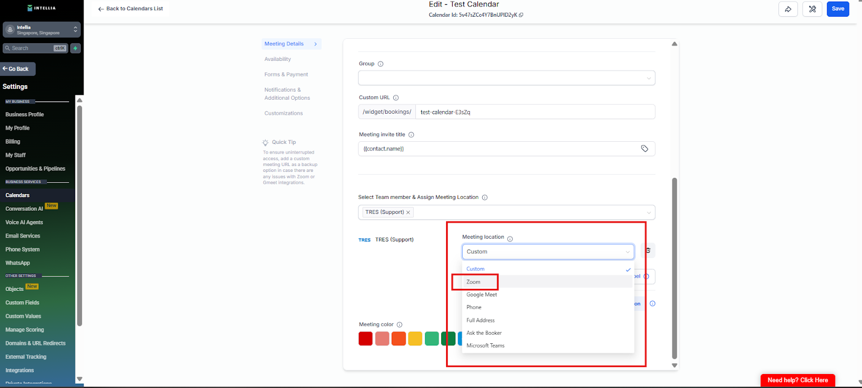
Task: Open Email Services settings
Action: pos(23,236)
